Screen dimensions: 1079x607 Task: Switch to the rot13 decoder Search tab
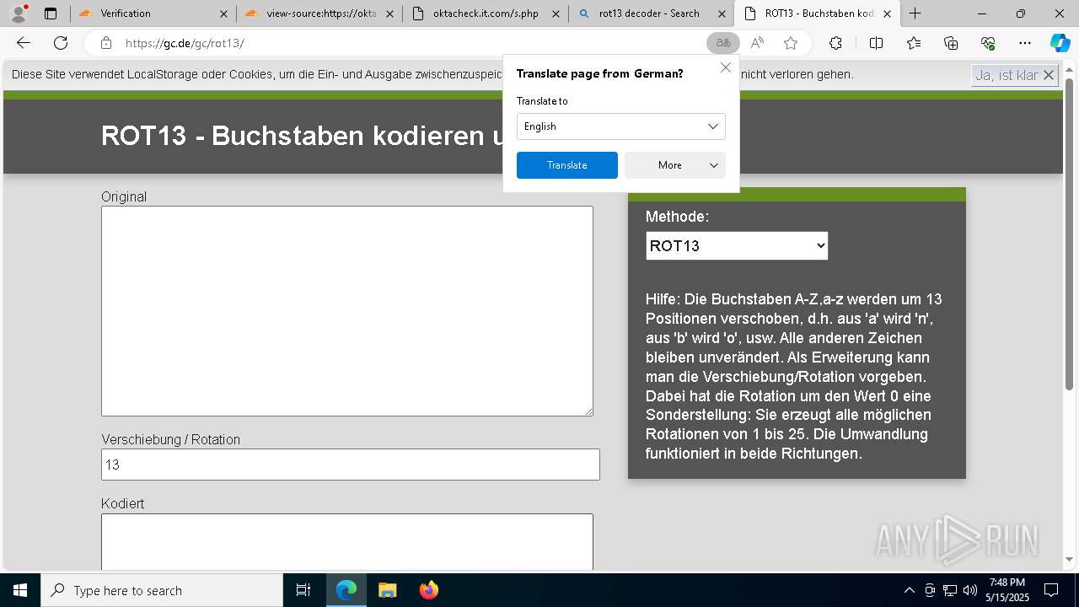pyautogui.click(x=649, y=13)
